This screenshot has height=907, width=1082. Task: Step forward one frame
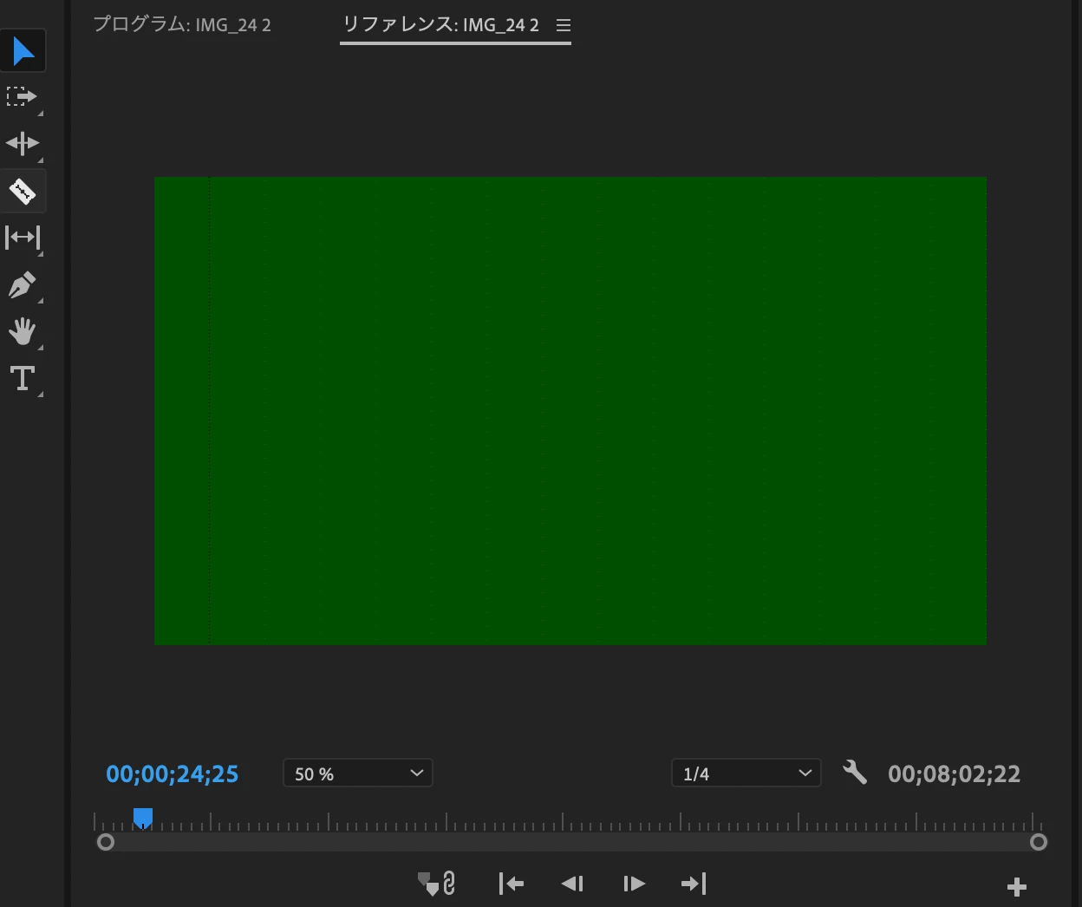(634, 884)
